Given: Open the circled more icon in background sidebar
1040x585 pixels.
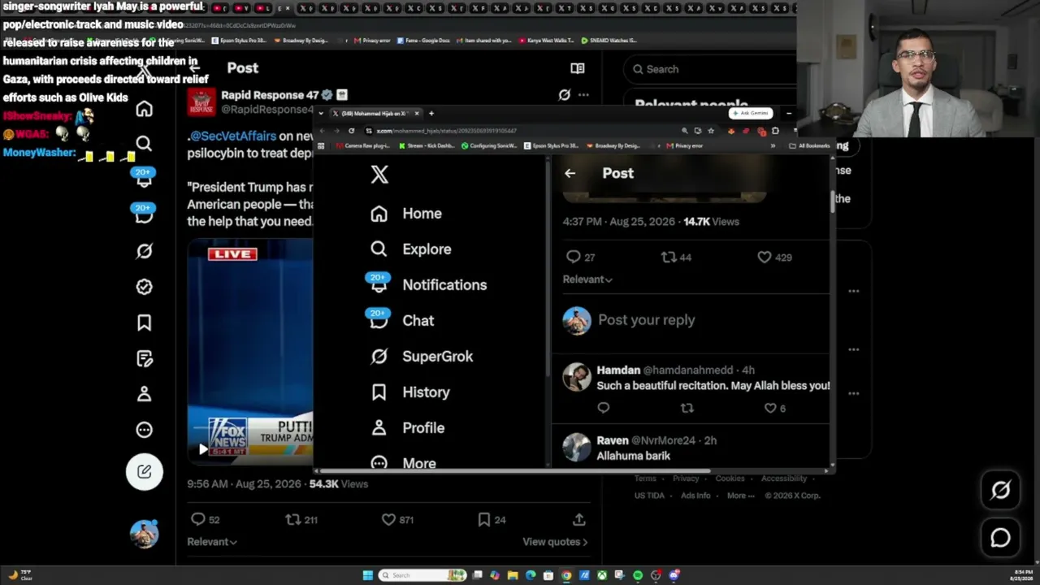Looking at the screenshot, I should (x=144, y=430).
